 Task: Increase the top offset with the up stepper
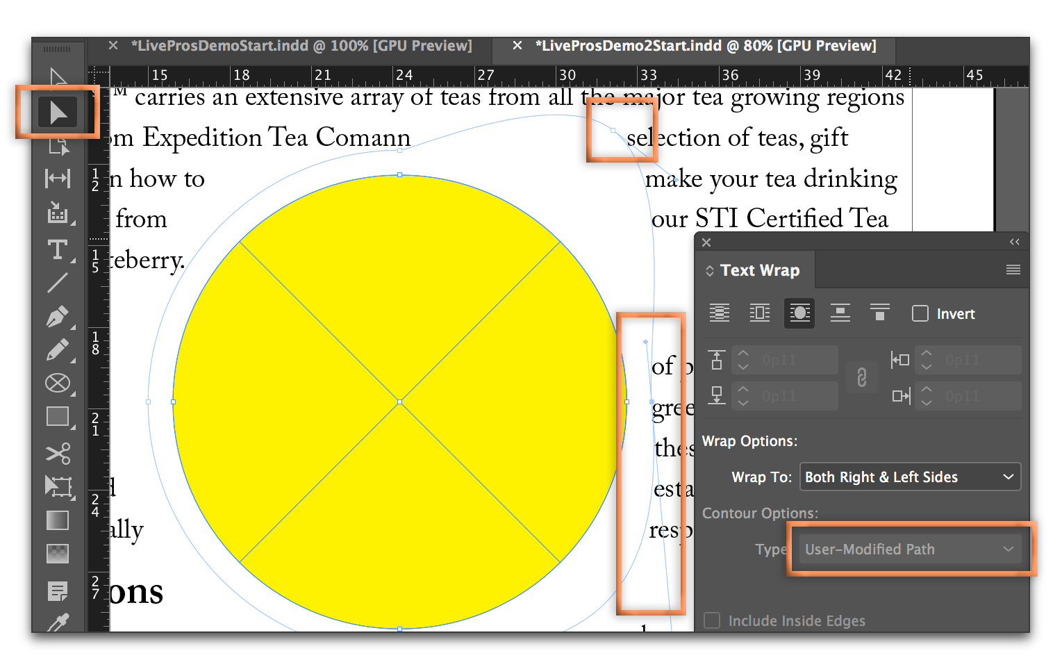click(x=742, y=354)
